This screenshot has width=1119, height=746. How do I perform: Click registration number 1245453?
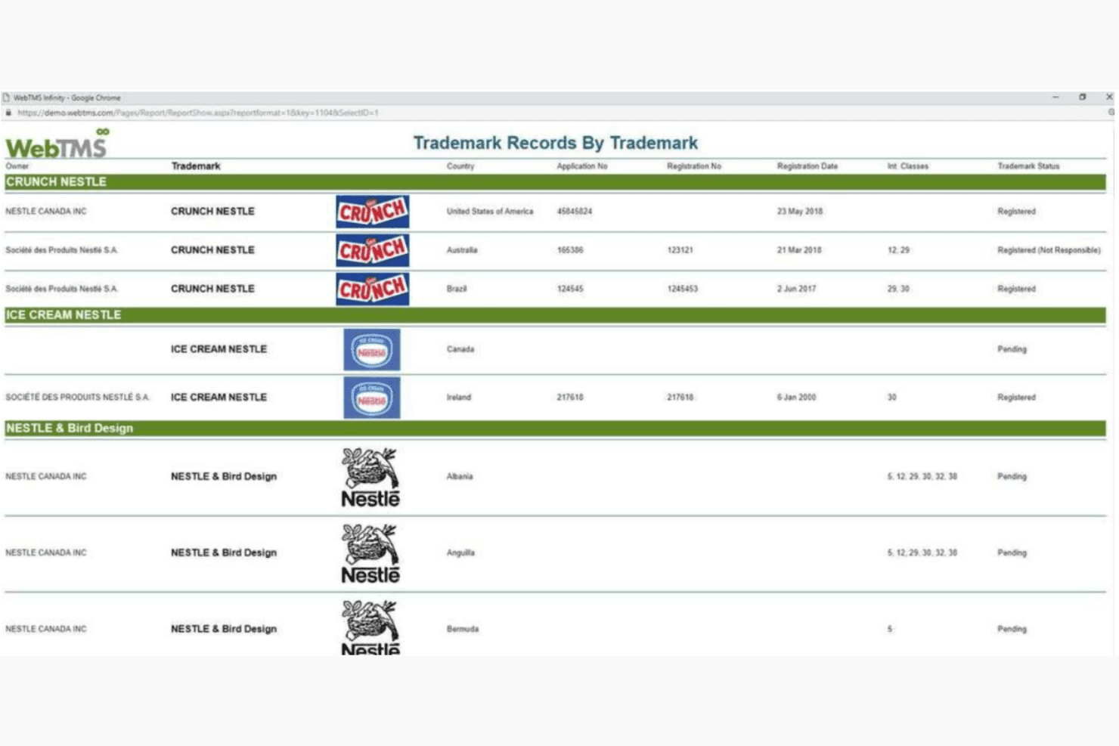pyautogui.click(x=683, y=289)
